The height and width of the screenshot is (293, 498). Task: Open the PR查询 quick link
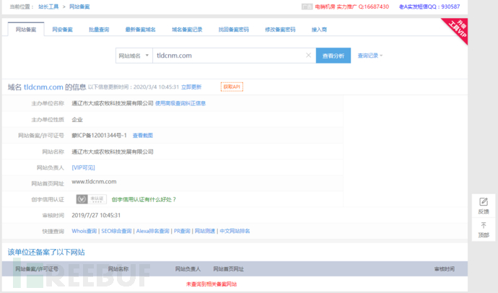coord(182,231)
